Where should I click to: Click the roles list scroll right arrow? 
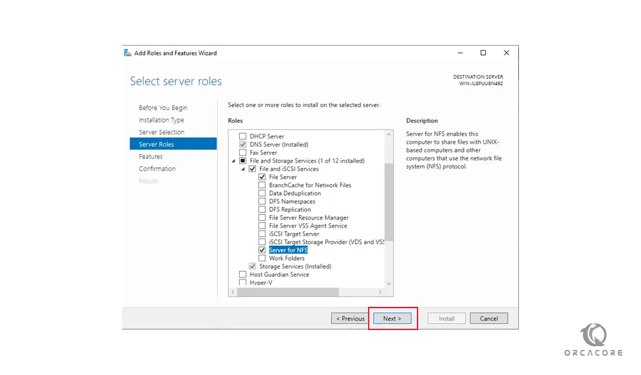coord(381,292)
